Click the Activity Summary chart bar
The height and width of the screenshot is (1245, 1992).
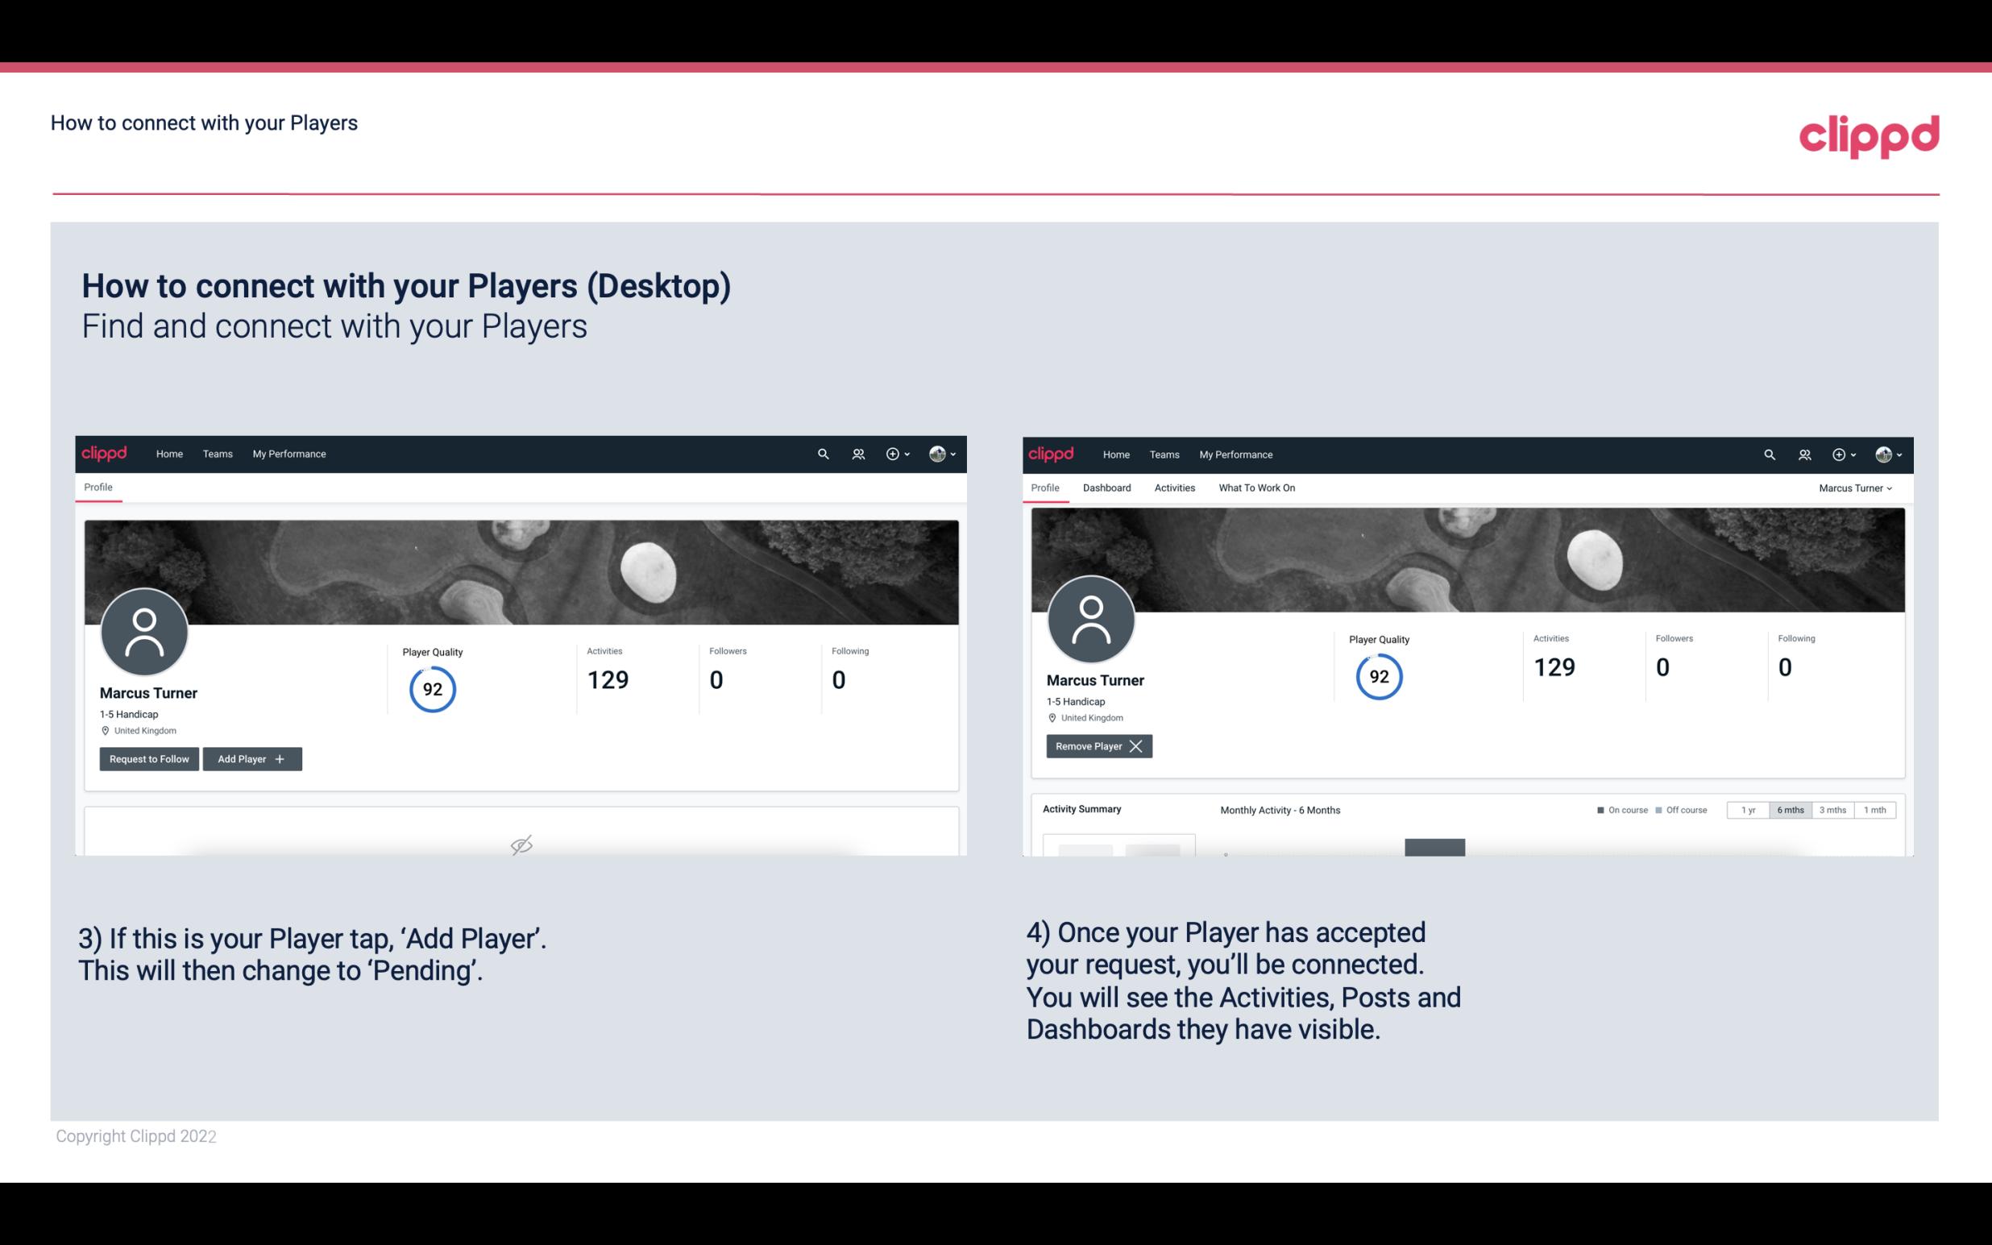[1434, 848]
